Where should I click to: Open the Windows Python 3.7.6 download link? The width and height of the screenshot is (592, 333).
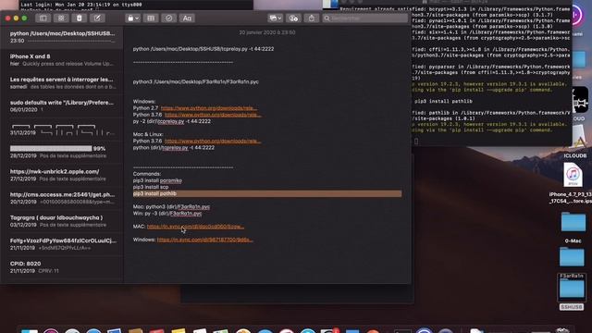point(213,115)
